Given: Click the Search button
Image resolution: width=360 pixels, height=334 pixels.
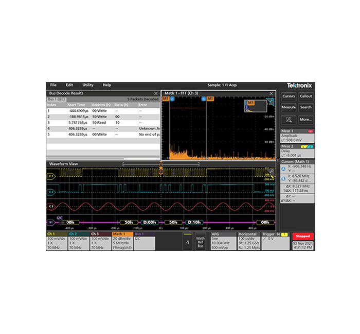Looking at the screenshot, I should click(306, 107).
